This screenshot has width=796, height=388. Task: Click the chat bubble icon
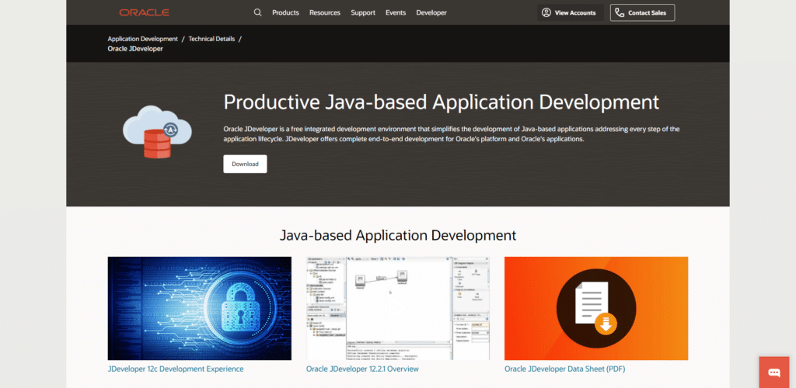774,372
